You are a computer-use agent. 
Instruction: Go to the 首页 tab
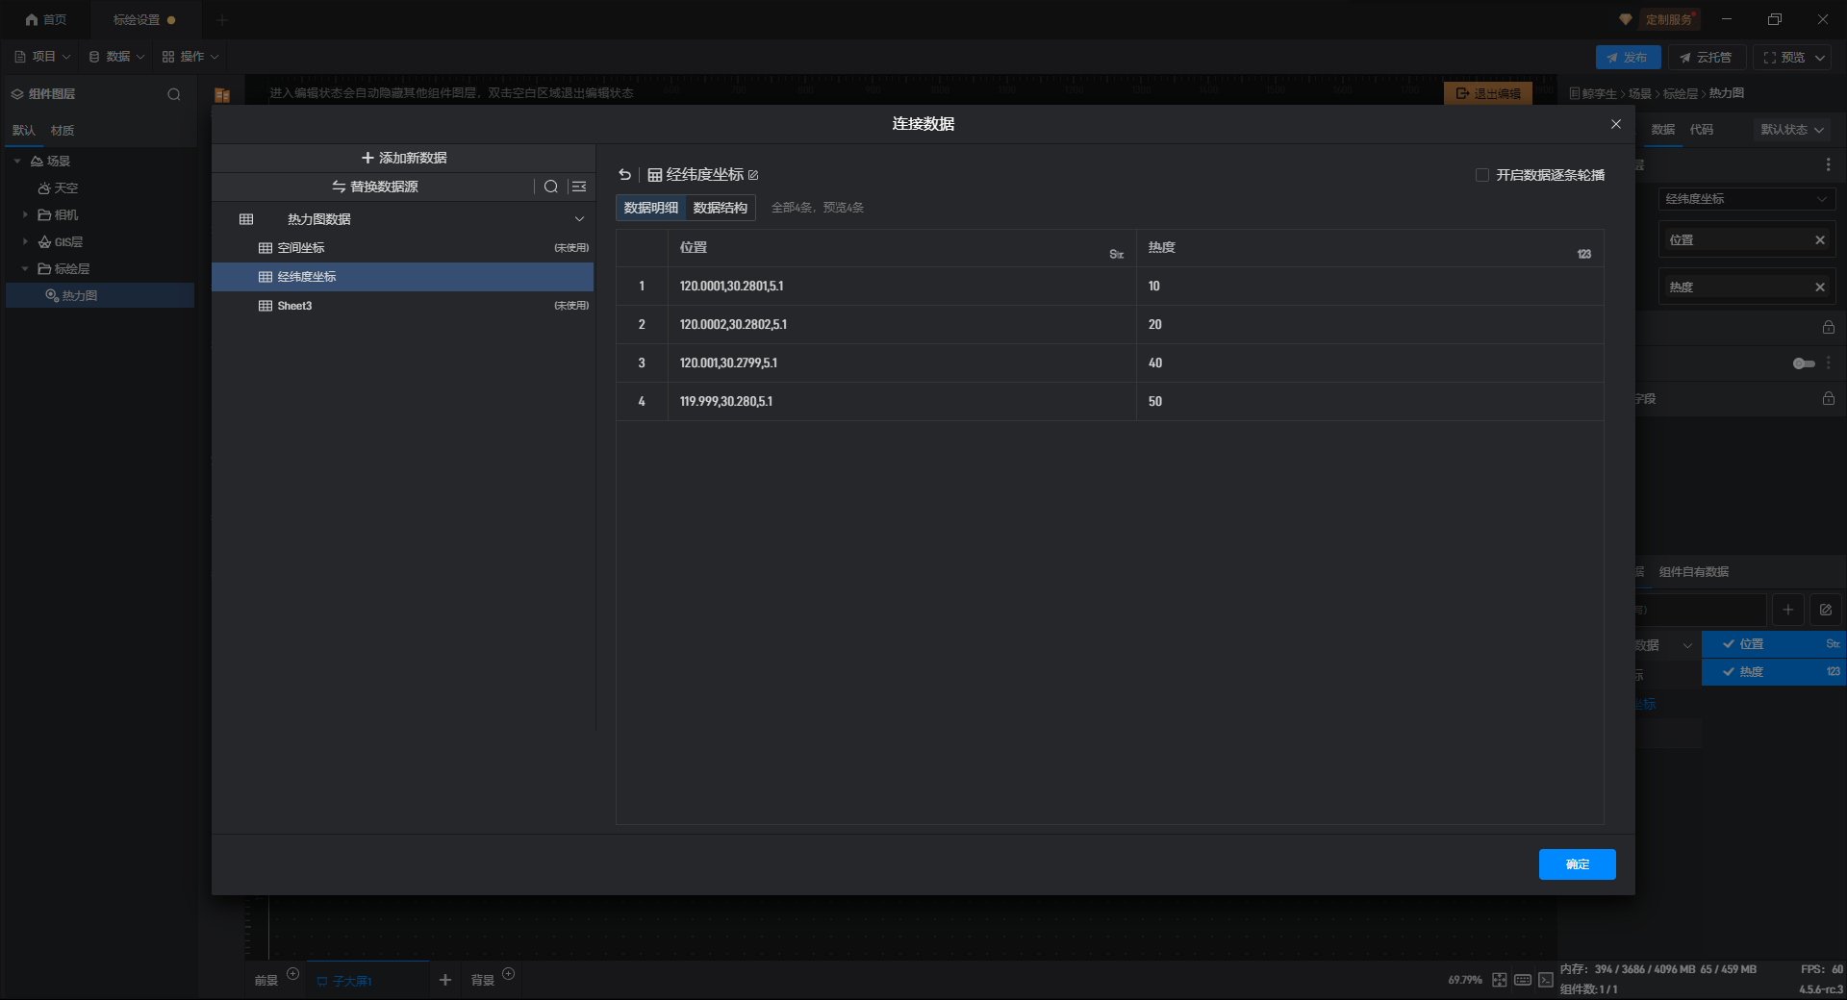[x=46, y=20]
